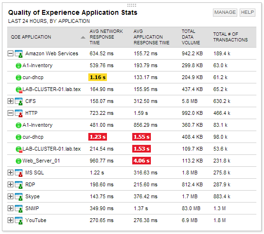Click the RDP application icon
Viewport: 264px width, 234px height.
[19, 185]
